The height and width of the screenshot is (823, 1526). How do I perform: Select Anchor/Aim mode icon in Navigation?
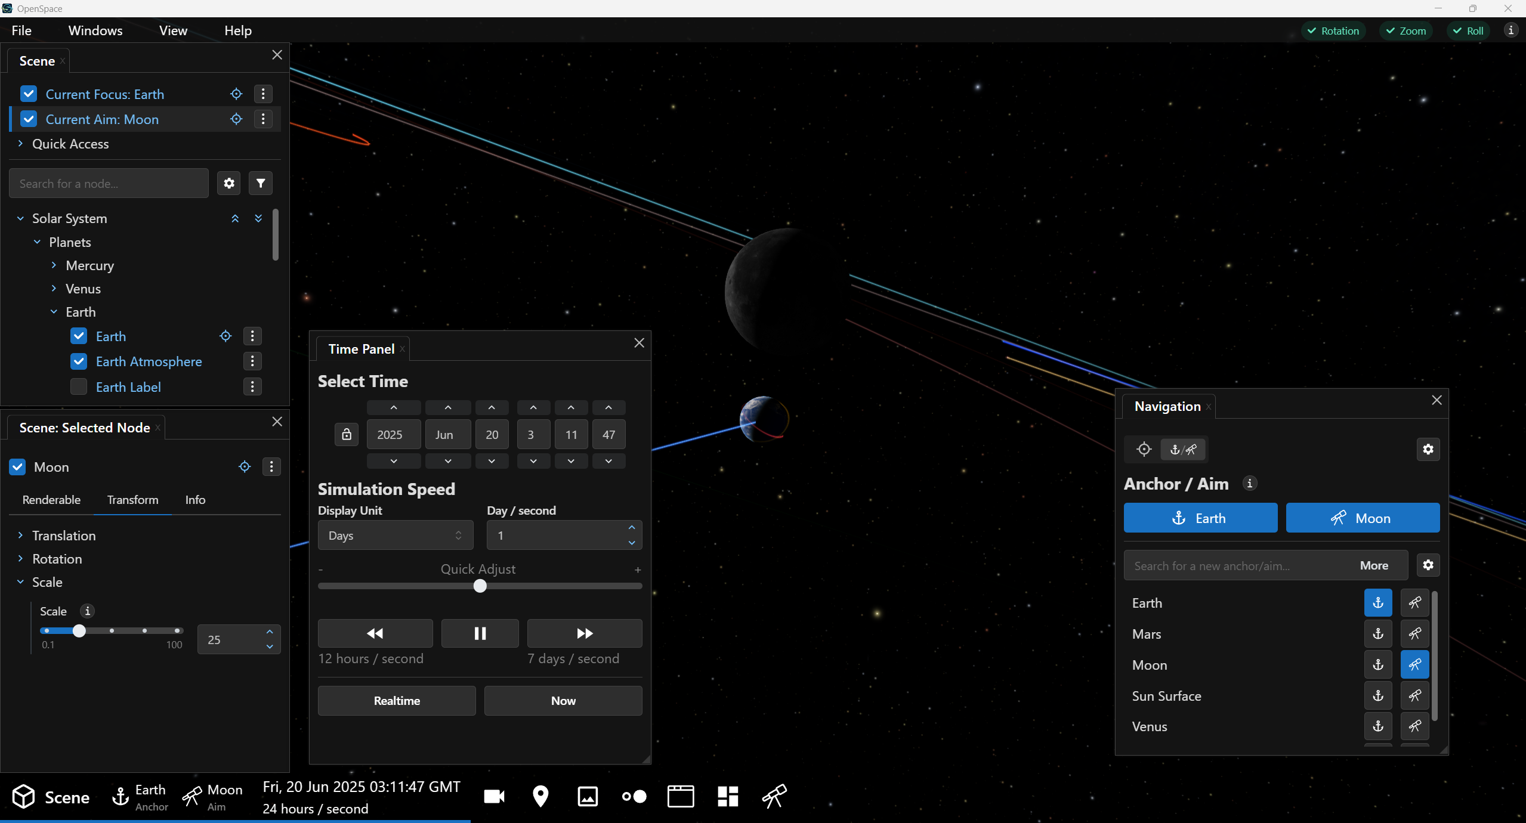[x=1183, y=449]
